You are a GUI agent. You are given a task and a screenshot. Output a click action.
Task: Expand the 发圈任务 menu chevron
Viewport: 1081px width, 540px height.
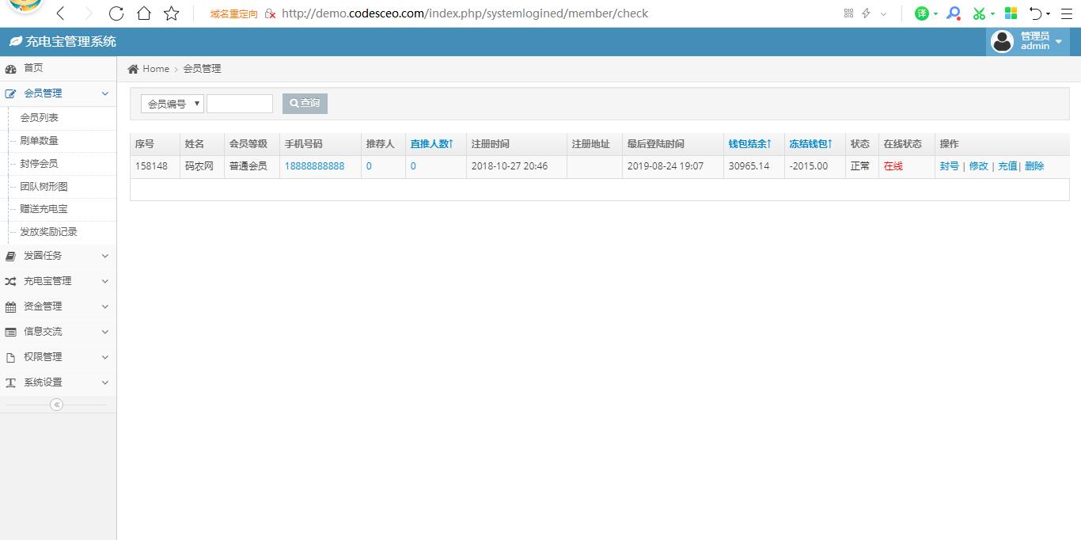pyautogui.click(x=104, y=256)
